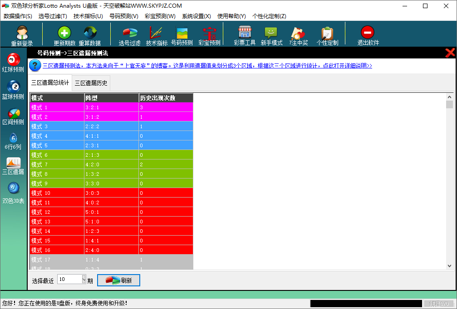Select the row 模式 4
Screen dimensions: 457x309
(x=111, y=136)
